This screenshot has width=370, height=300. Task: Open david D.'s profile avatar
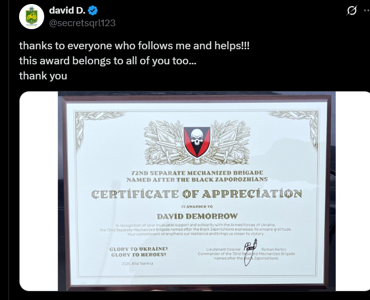[x=32, y=17]
